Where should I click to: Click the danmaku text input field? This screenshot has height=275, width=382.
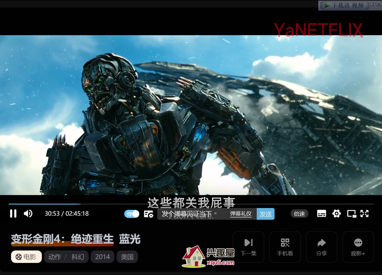tap(192, 214)
